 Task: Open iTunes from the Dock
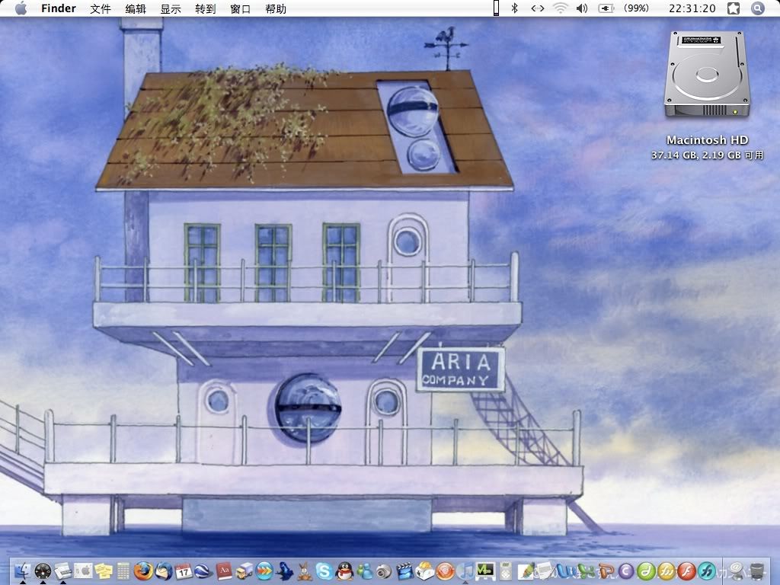pyautogui.click(x=465, y=571)
